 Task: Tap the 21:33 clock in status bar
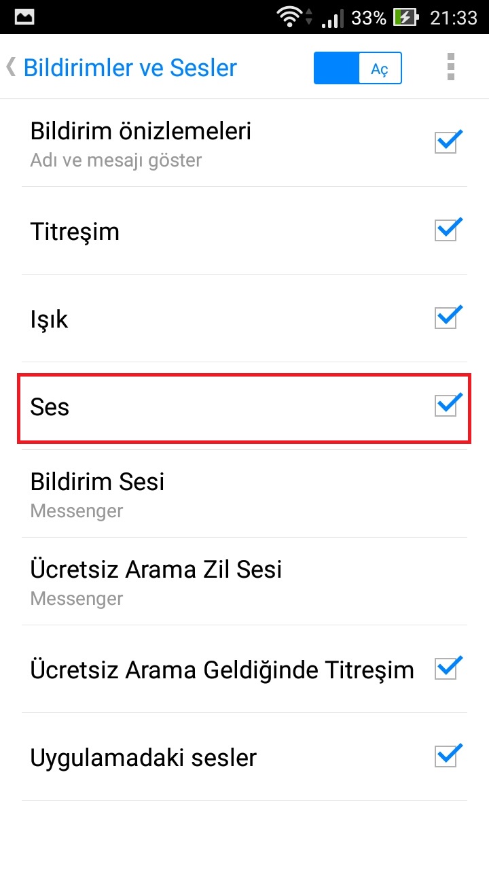[454, 18]
